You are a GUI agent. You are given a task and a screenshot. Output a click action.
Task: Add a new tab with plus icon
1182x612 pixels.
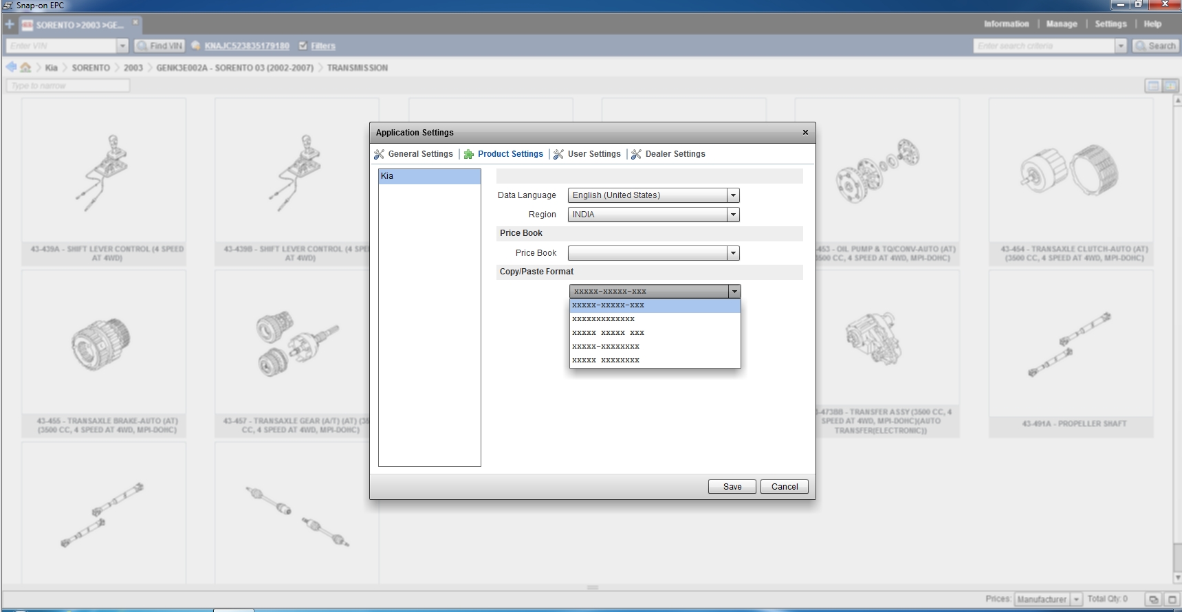tap(10, 24)
